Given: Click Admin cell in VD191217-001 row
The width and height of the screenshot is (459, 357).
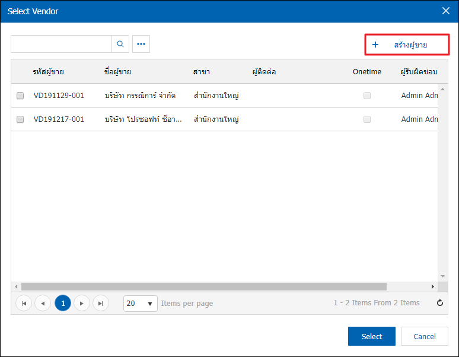Looking at the screenshot, I should pyautogui.click(x=419, y=119).
